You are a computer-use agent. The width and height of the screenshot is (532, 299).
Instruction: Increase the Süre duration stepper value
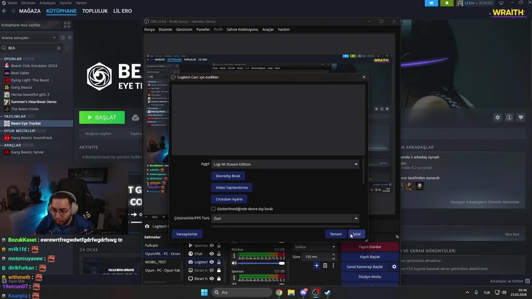tap(333, 255)
